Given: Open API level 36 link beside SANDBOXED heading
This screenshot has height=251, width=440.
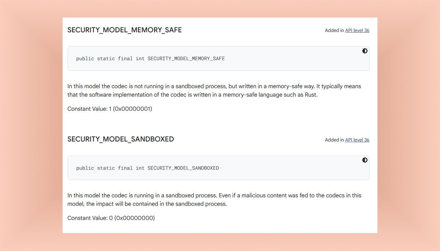Looking at the screenshot, I should [357, 140].
